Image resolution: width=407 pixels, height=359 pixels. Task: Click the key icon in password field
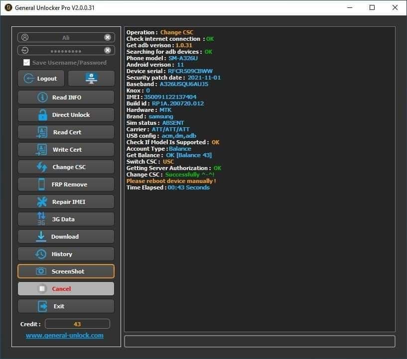coord(25,50)
